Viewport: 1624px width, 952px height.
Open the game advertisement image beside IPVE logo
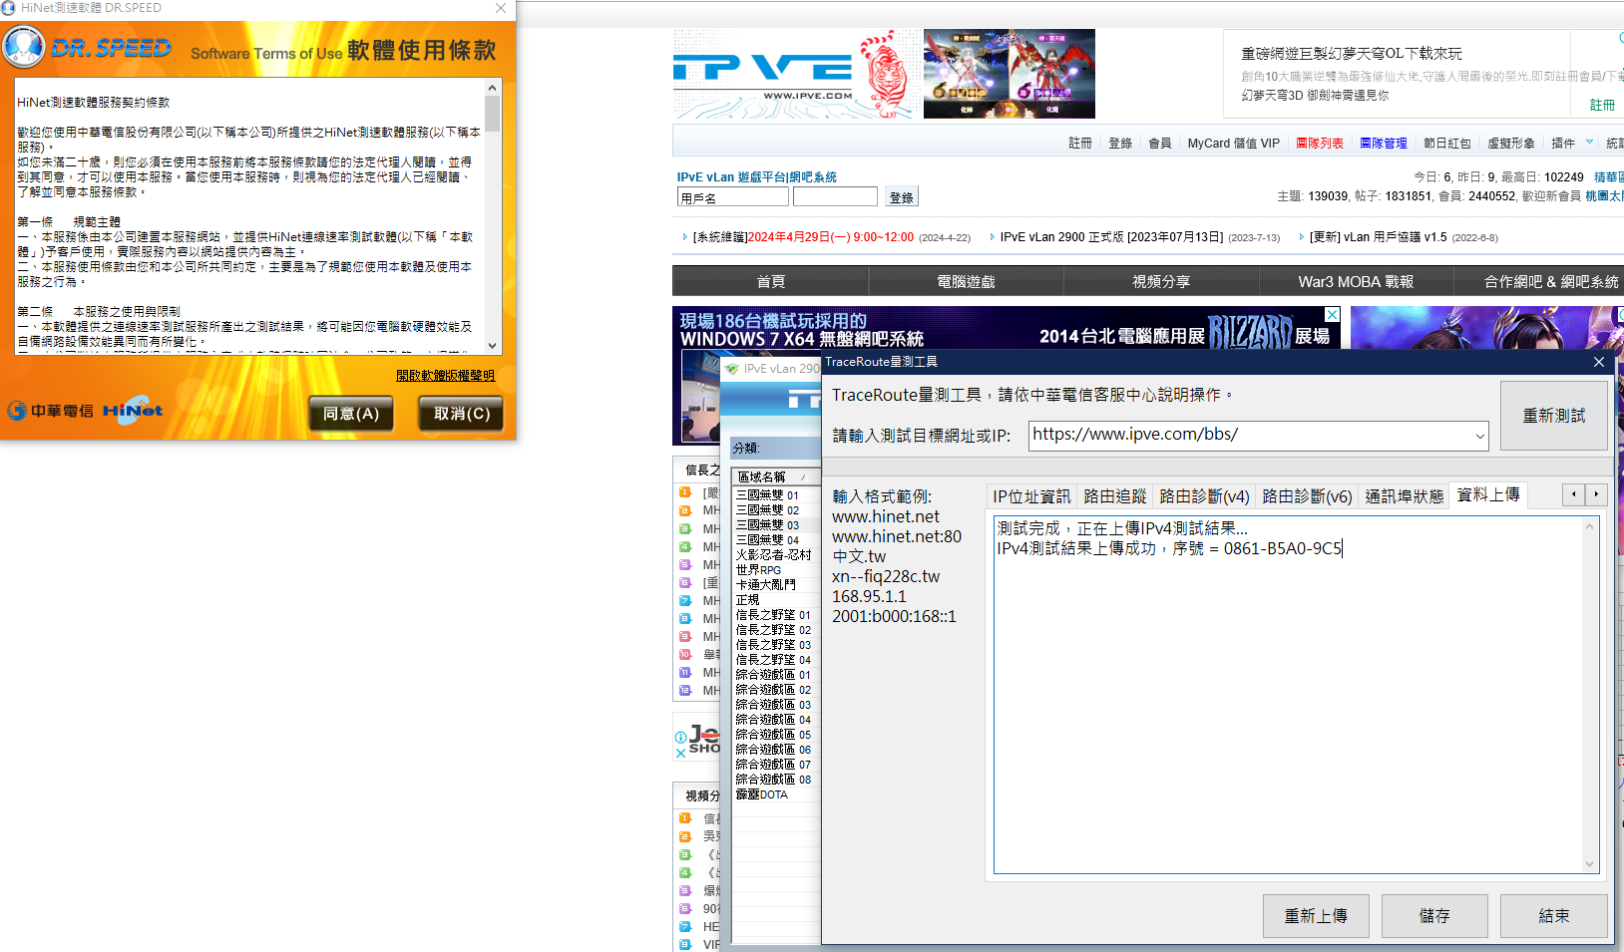[x=1009, y=74]
